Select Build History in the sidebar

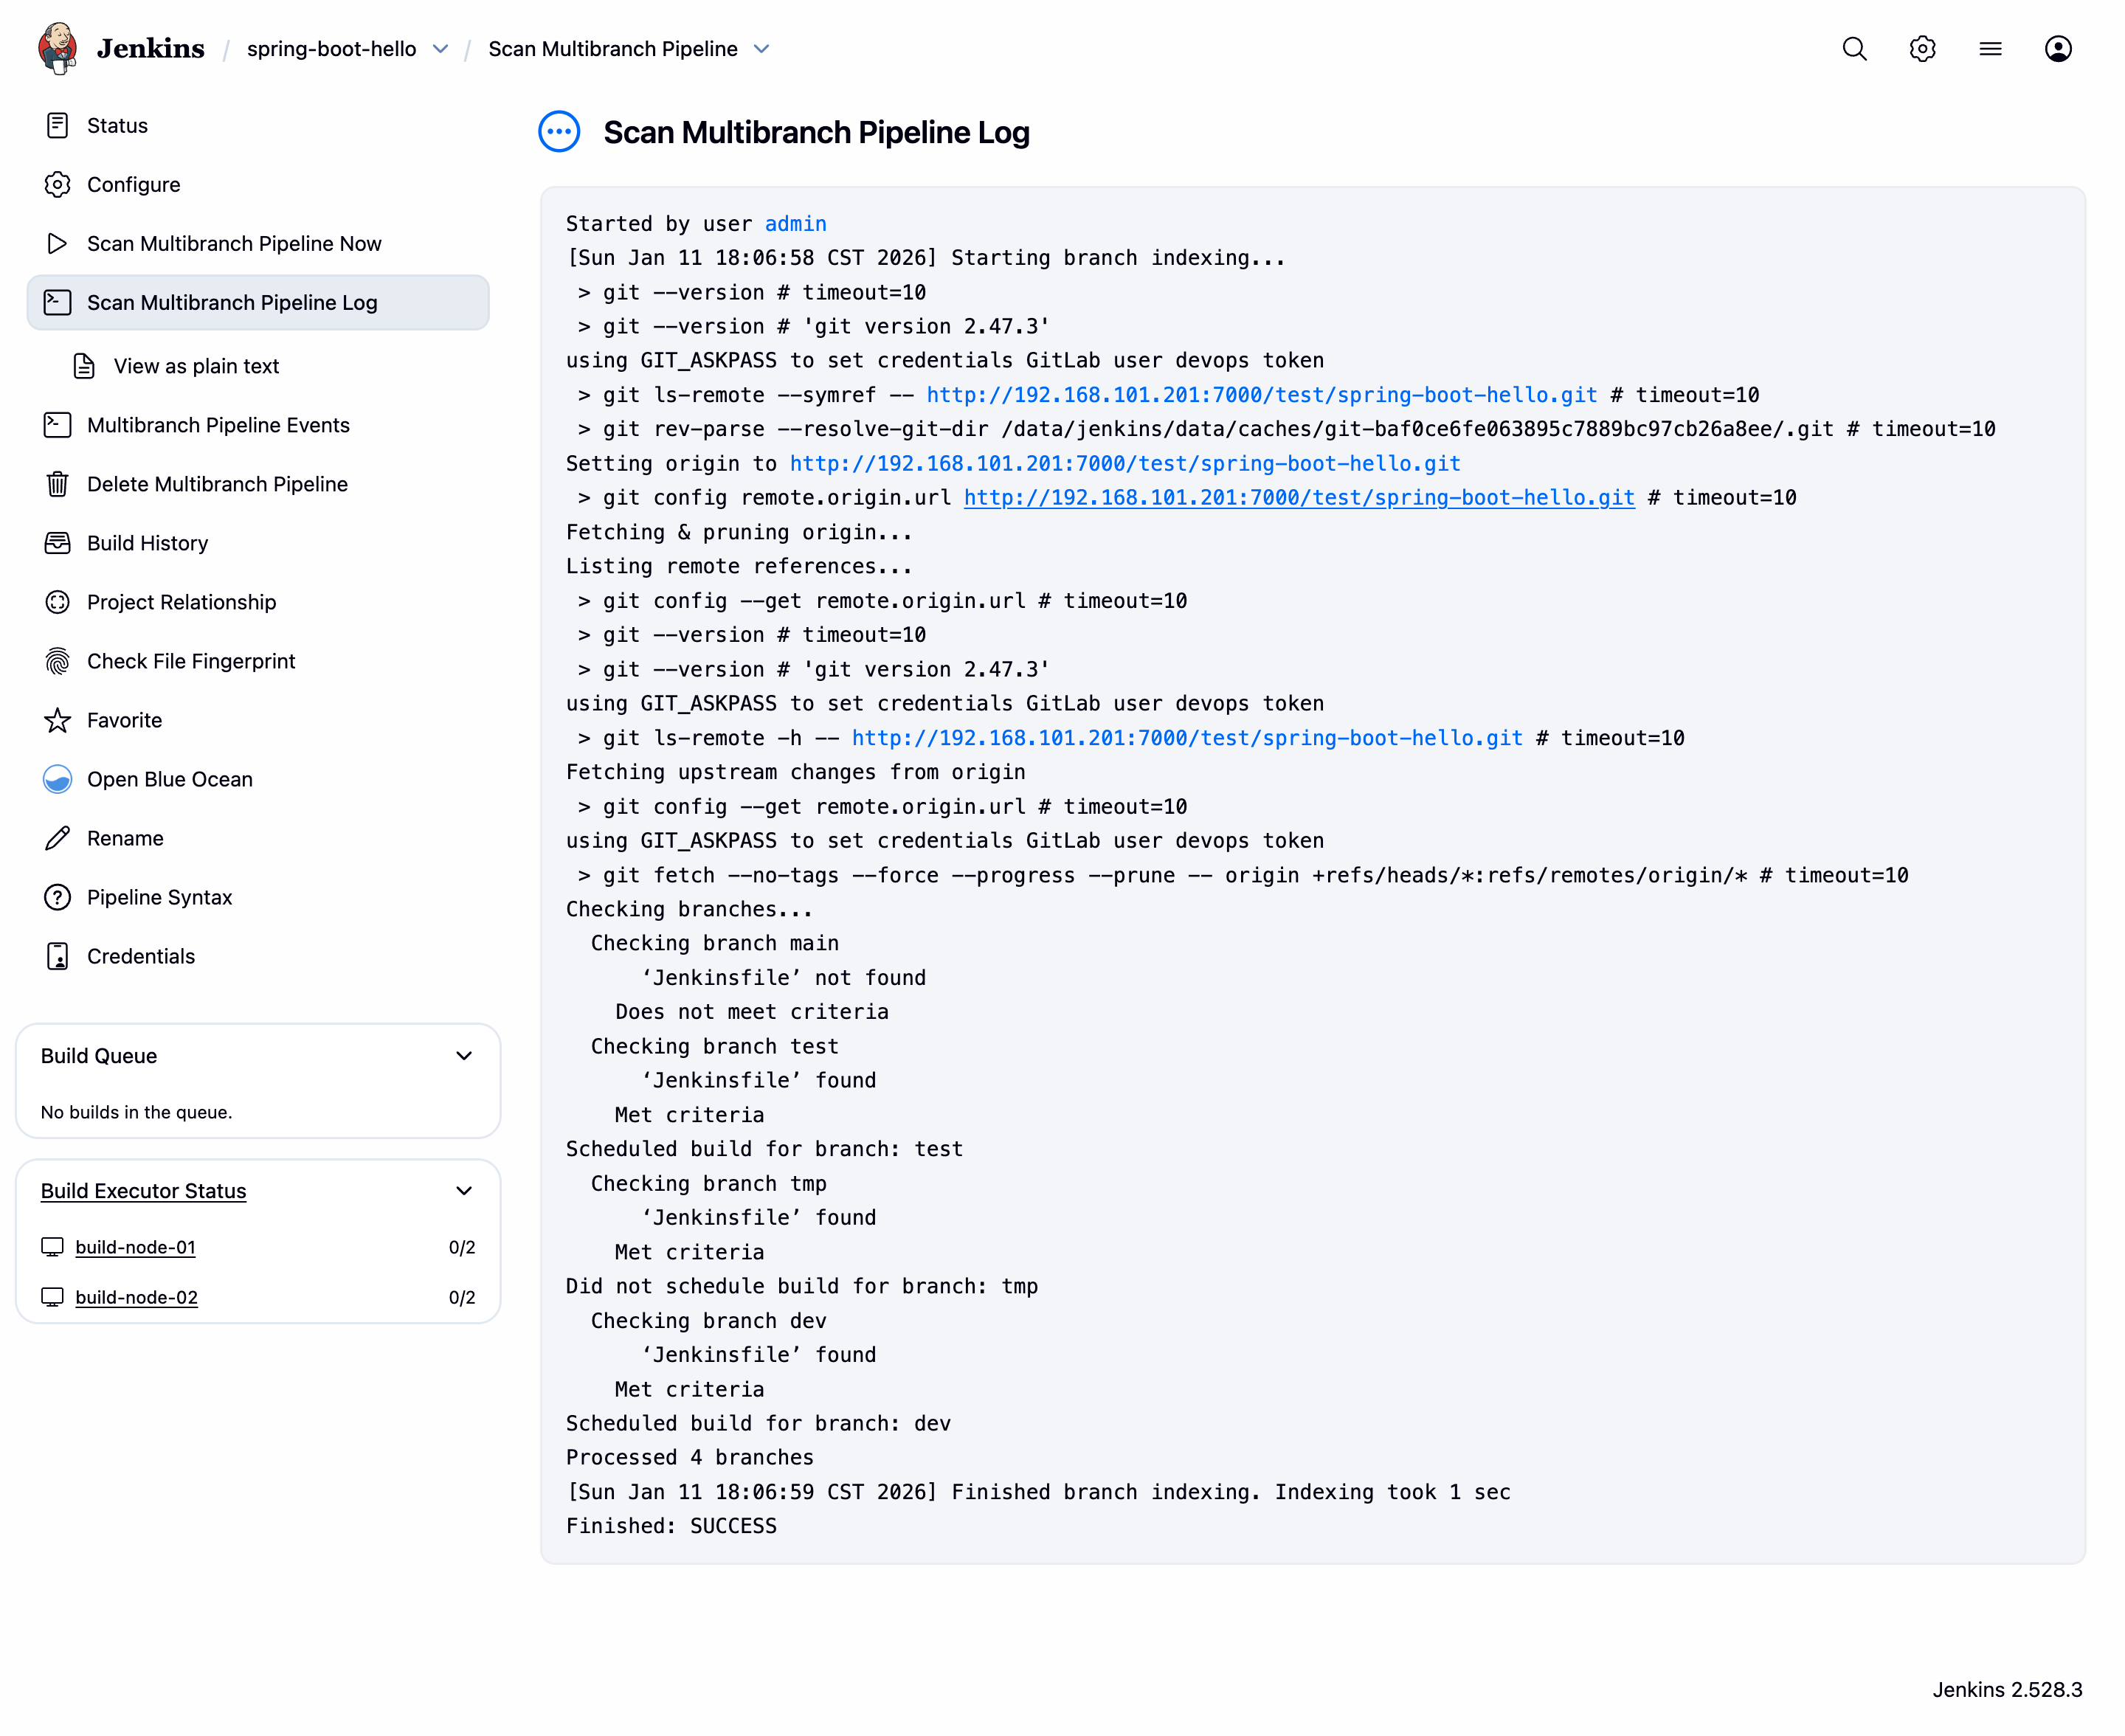[147, 543]
